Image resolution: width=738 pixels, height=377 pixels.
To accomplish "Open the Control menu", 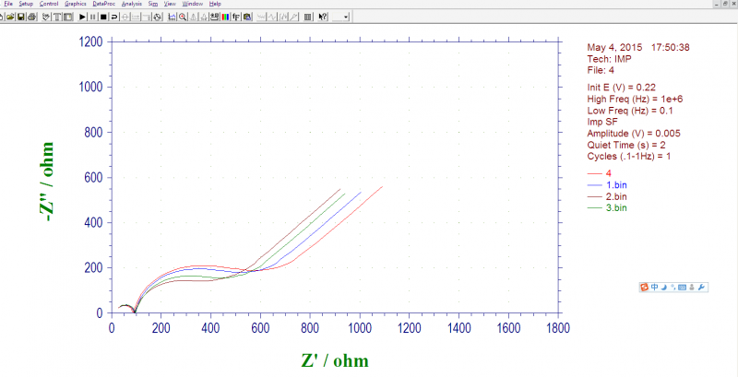I will tap(49, 4).
